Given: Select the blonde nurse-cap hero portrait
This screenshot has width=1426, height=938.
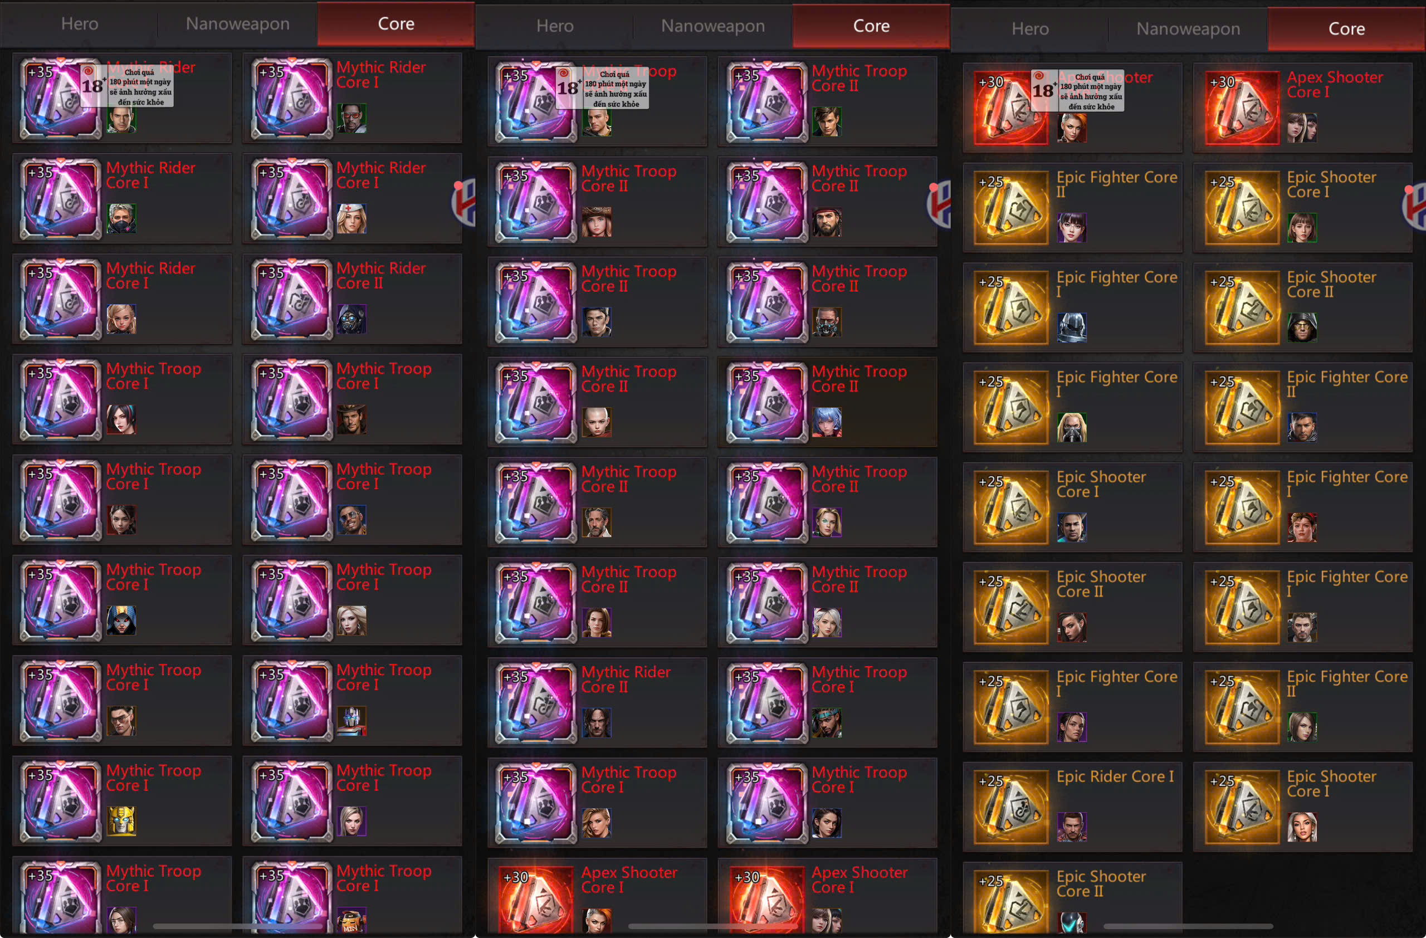Looking at the screenshot, I should coord(351,219).
